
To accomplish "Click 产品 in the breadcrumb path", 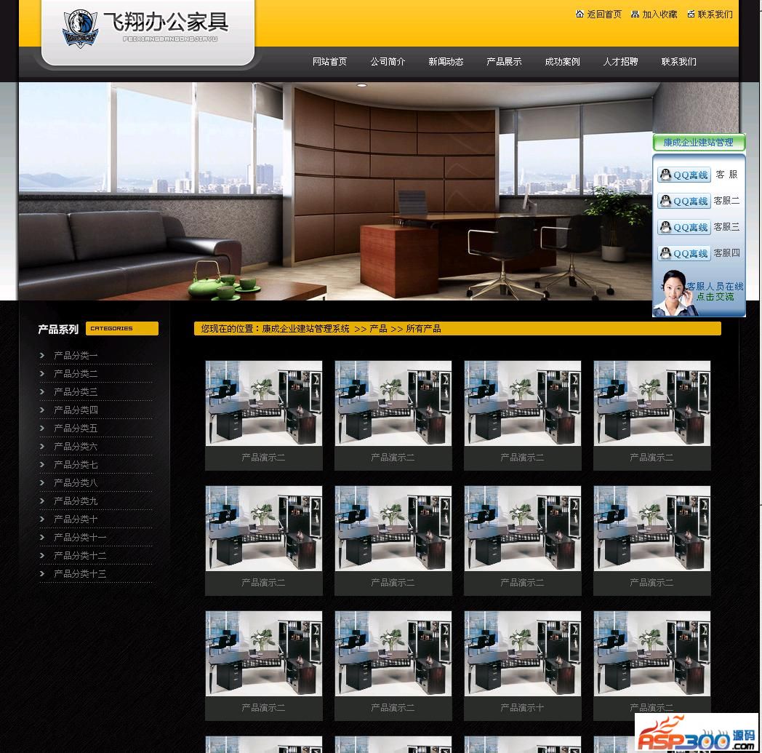I will 378,329.
